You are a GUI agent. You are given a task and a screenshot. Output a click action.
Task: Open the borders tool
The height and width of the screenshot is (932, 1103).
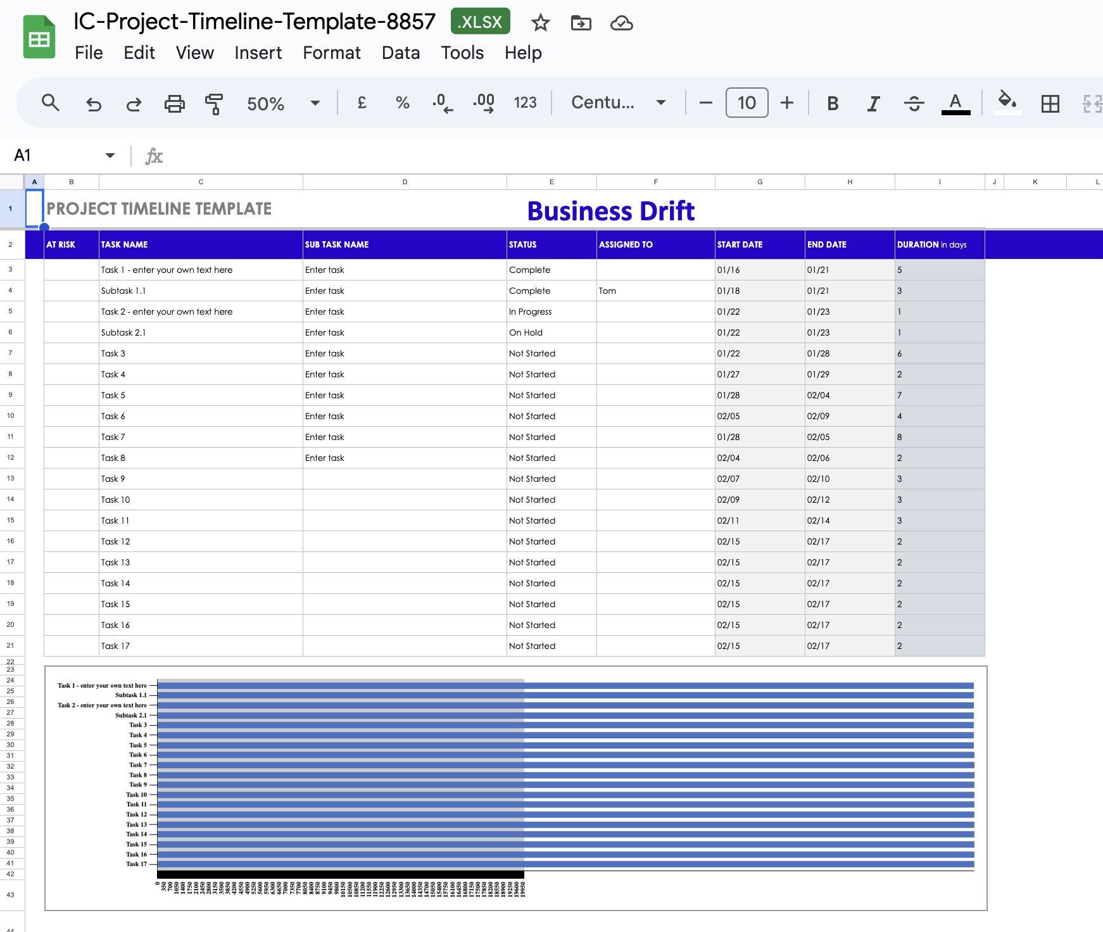1050,103
